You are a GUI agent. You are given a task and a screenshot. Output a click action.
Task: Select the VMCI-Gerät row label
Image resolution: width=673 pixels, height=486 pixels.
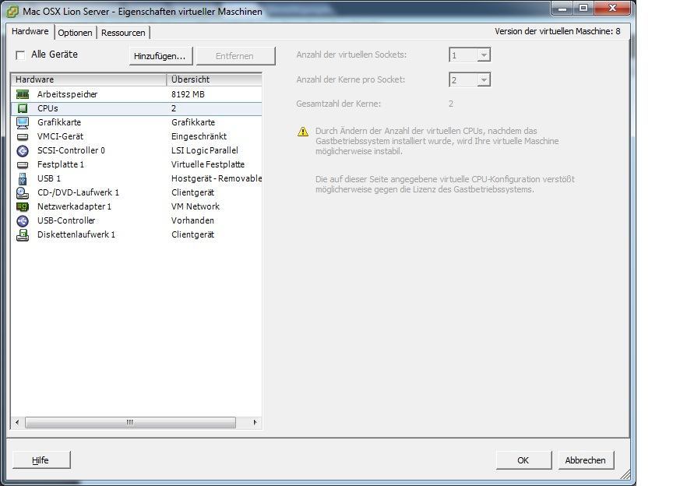click(x=61, y=136)
